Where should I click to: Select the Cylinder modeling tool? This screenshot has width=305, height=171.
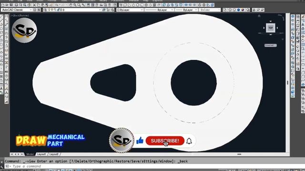142,5
